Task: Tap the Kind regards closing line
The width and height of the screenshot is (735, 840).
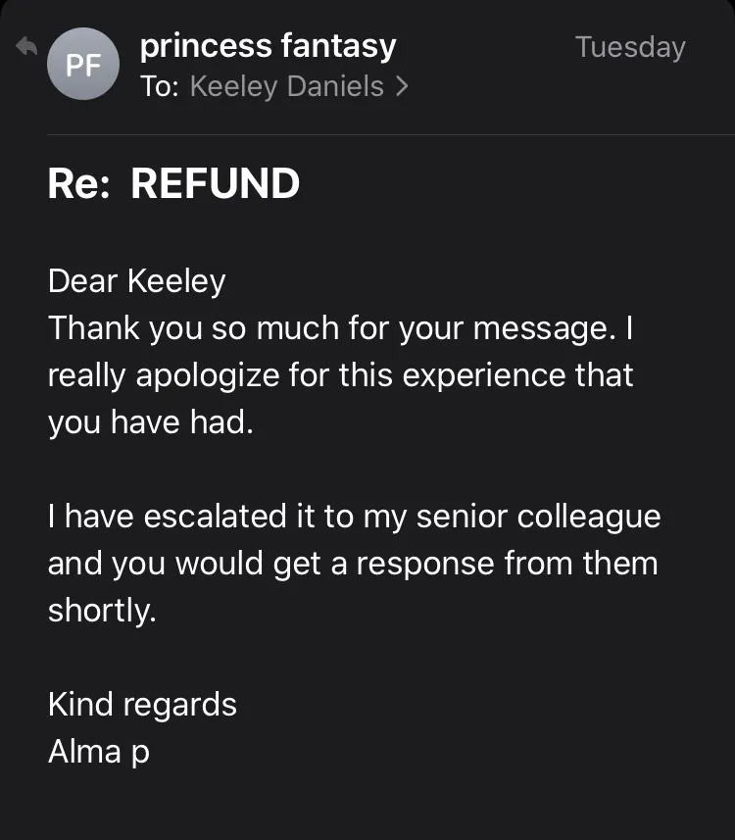Action: click(x=142, y=705)
